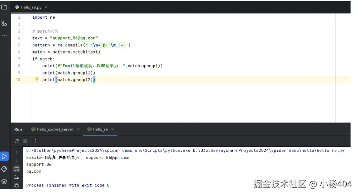Open Run panel more options menu

35,141
